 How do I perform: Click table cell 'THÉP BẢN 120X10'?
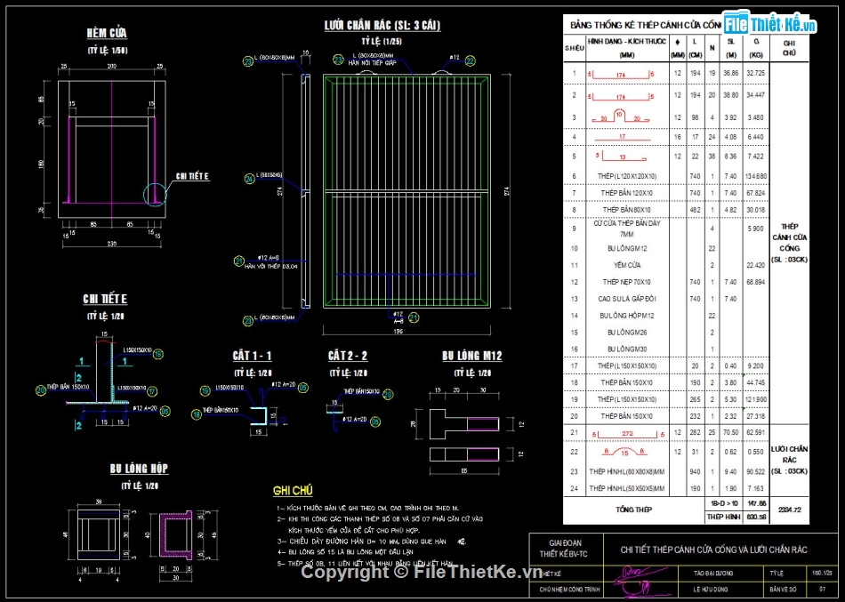(627, 193)
